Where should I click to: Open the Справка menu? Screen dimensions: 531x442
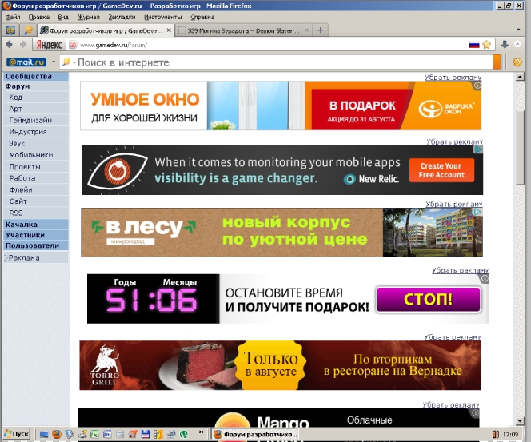[x=202, y=17]
